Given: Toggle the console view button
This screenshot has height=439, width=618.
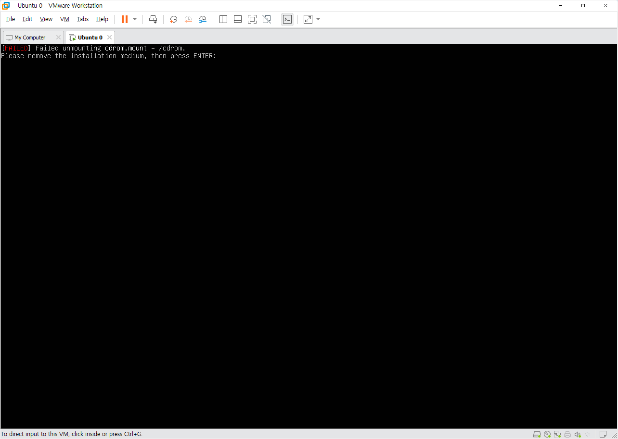Looking at the screenshot, I should 287,19.
